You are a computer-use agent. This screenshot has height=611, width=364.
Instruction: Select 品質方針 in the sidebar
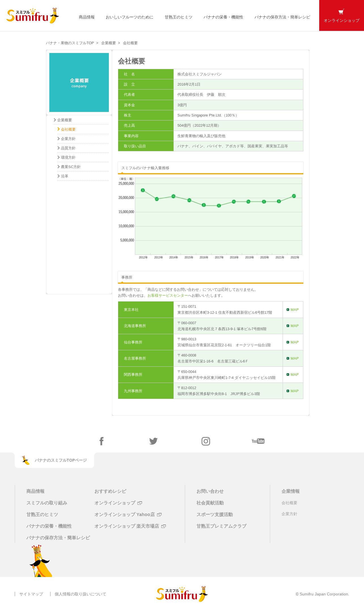point(68,148)
